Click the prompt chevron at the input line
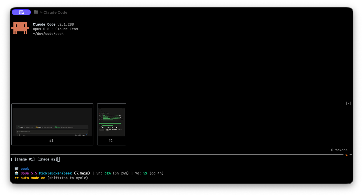The image size is (363, 196). [x=12, y=159]
